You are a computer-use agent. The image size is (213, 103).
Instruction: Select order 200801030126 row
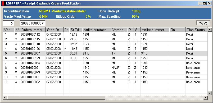click(105, 49)
